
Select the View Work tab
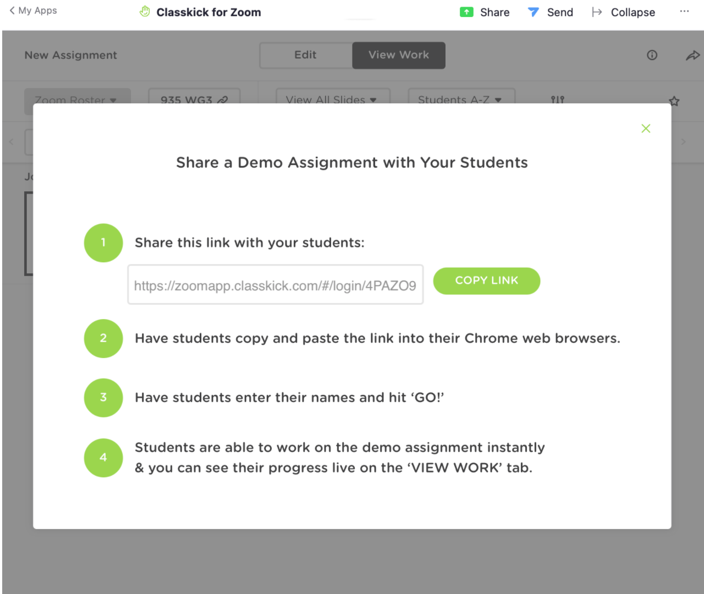(399, 55)
